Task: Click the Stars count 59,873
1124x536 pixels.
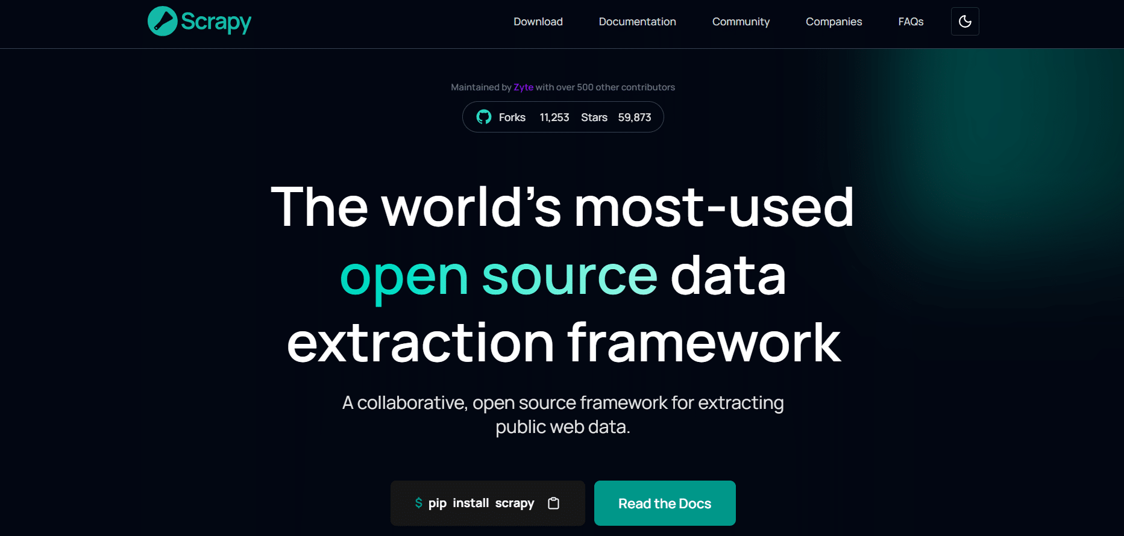Action: click(635, 117)
